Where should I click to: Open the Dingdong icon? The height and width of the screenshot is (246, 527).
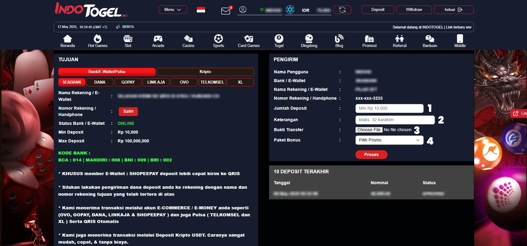(x=309, y=38)
